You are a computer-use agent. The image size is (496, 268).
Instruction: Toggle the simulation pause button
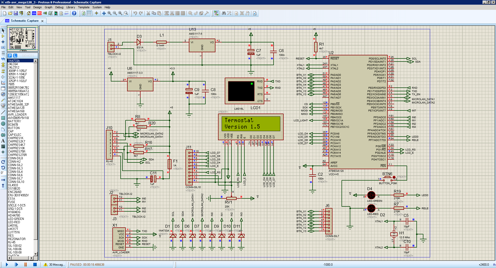click(26, 264)
